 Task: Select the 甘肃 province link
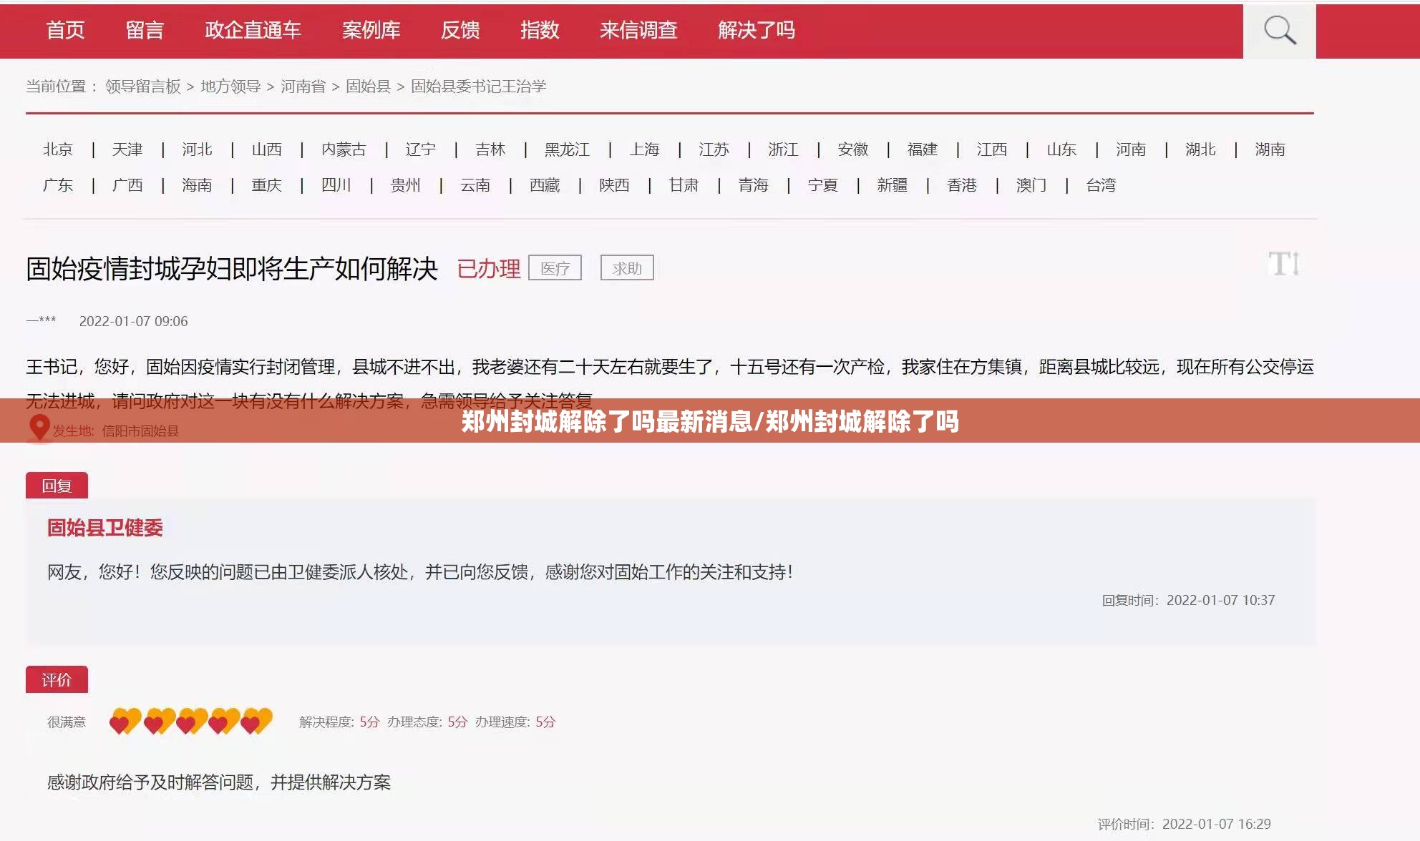point(684,185)
